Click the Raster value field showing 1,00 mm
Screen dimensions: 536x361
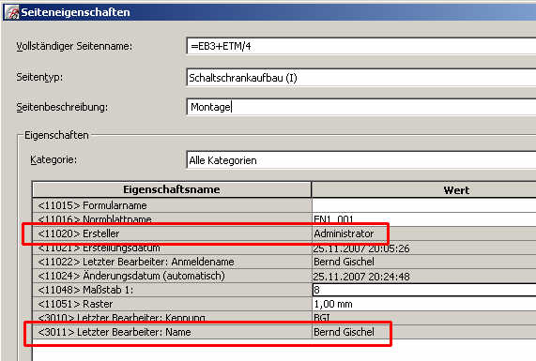pos(424,304)
